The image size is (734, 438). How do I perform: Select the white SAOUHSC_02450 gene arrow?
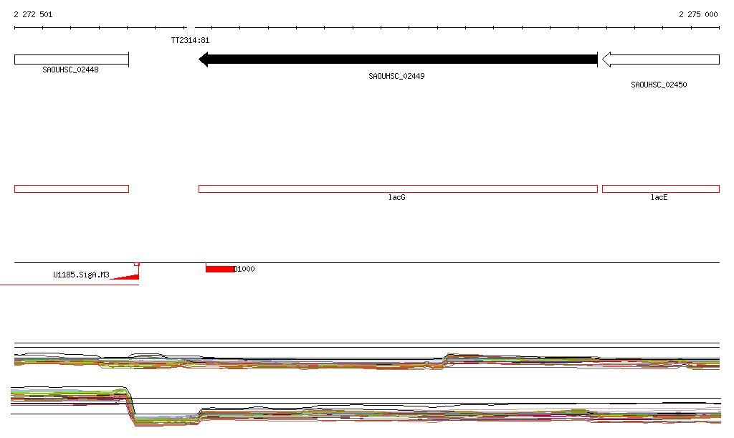coord(660,59)
